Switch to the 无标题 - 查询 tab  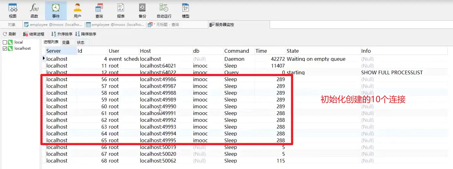(177, 25)
